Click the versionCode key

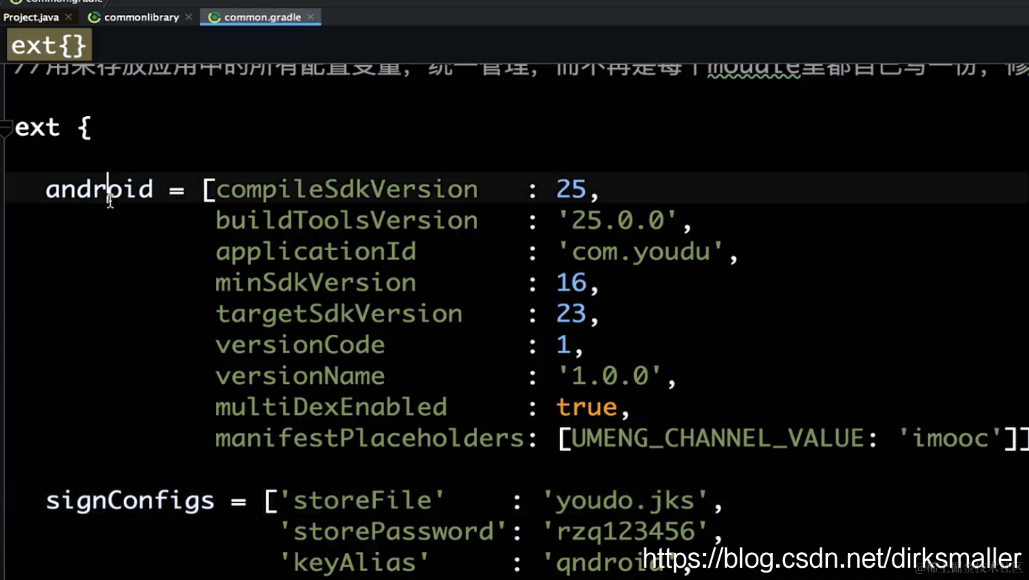click(300, 345)
